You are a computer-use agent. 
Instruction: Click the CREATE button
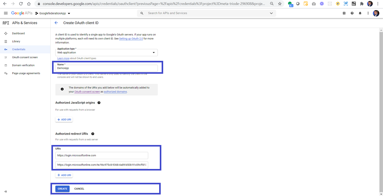click(62, 189)
